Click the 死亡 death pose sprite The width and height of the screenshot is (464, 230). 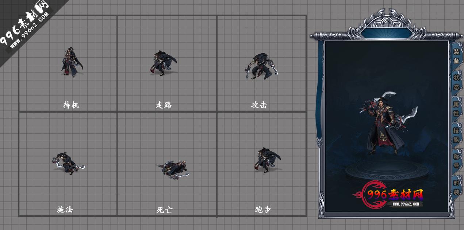(173, 170)
